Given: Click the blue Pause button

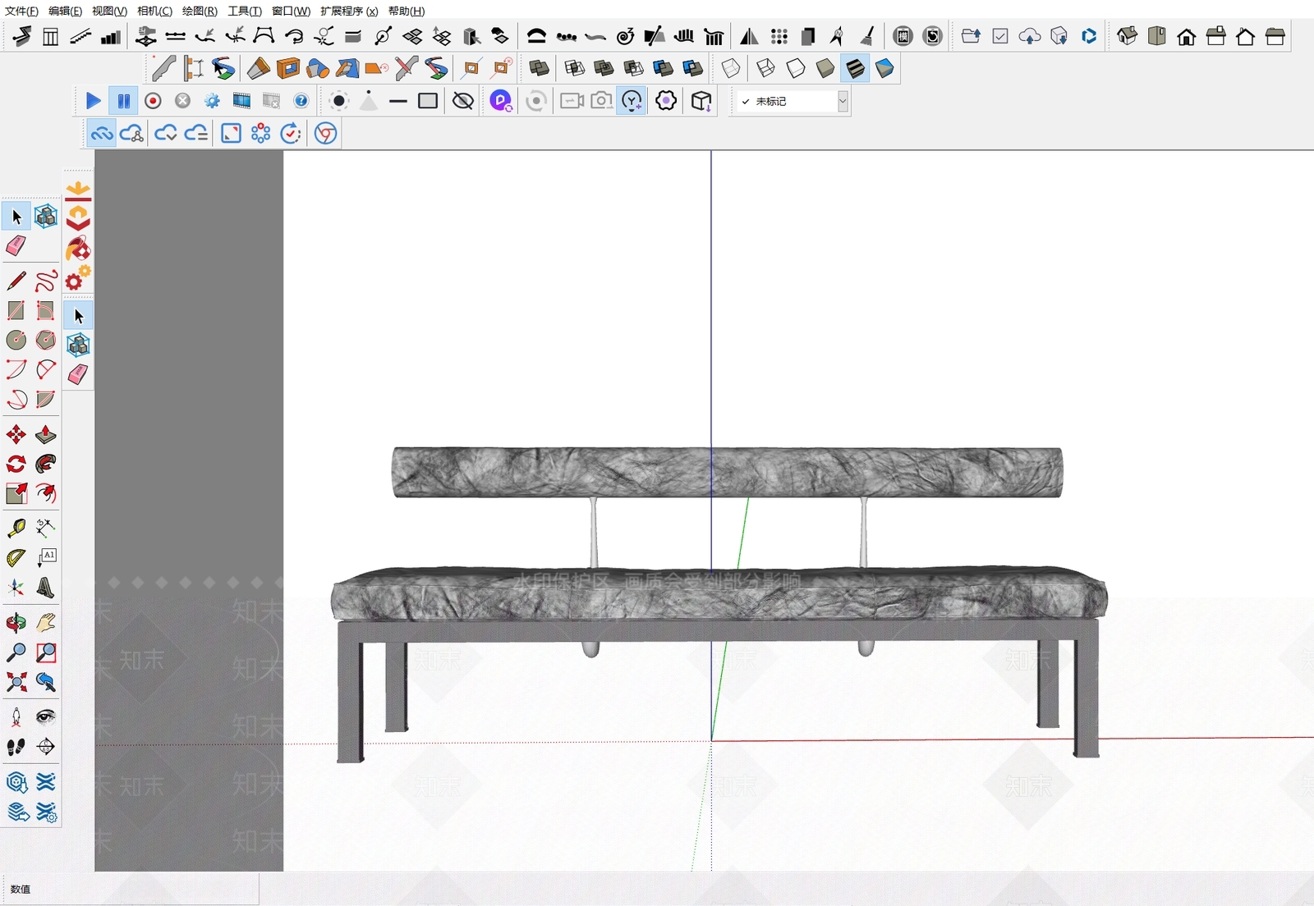Looking at the screenshot, I should [x=123, y=101].
